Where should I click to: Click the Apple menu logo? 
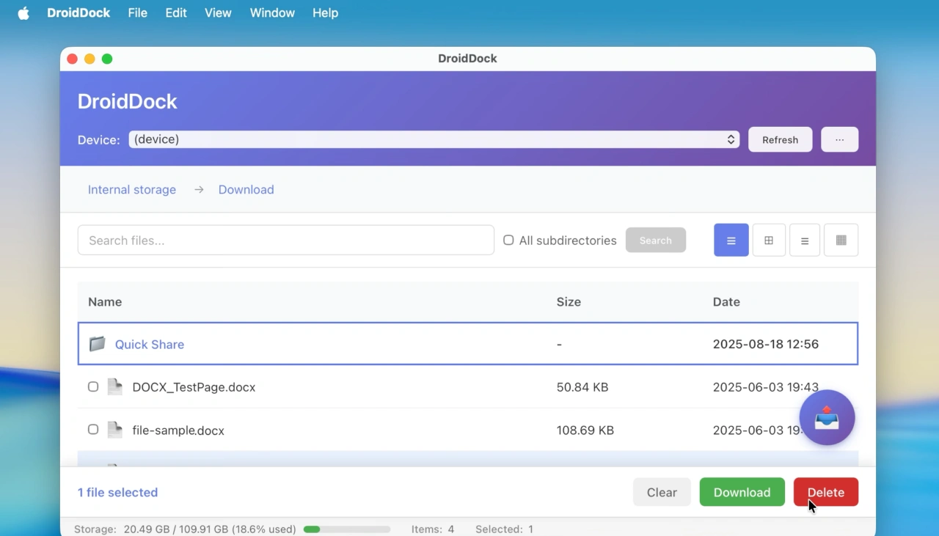point(23,12)
